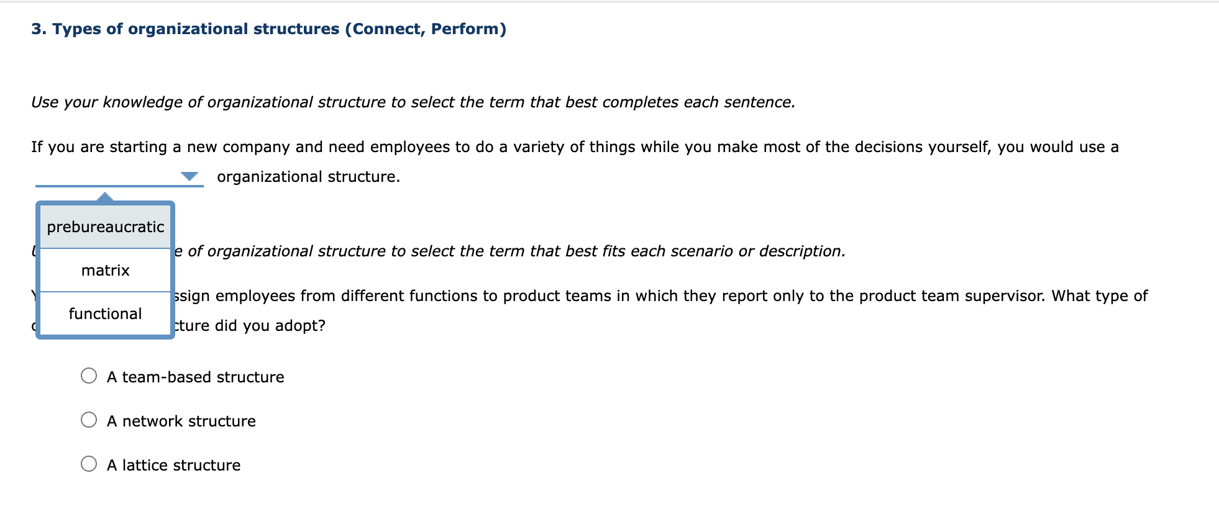Click the team-based structure answer label
Screen dimensions: 1219x509
(x=195, y=376)
